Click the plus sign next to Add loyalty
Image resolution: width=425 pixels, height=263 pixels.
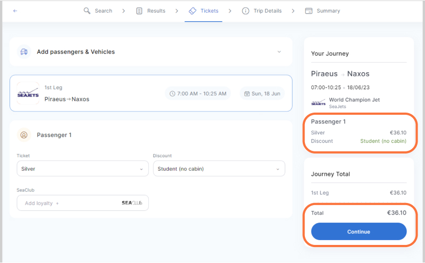tap(57, 203)
